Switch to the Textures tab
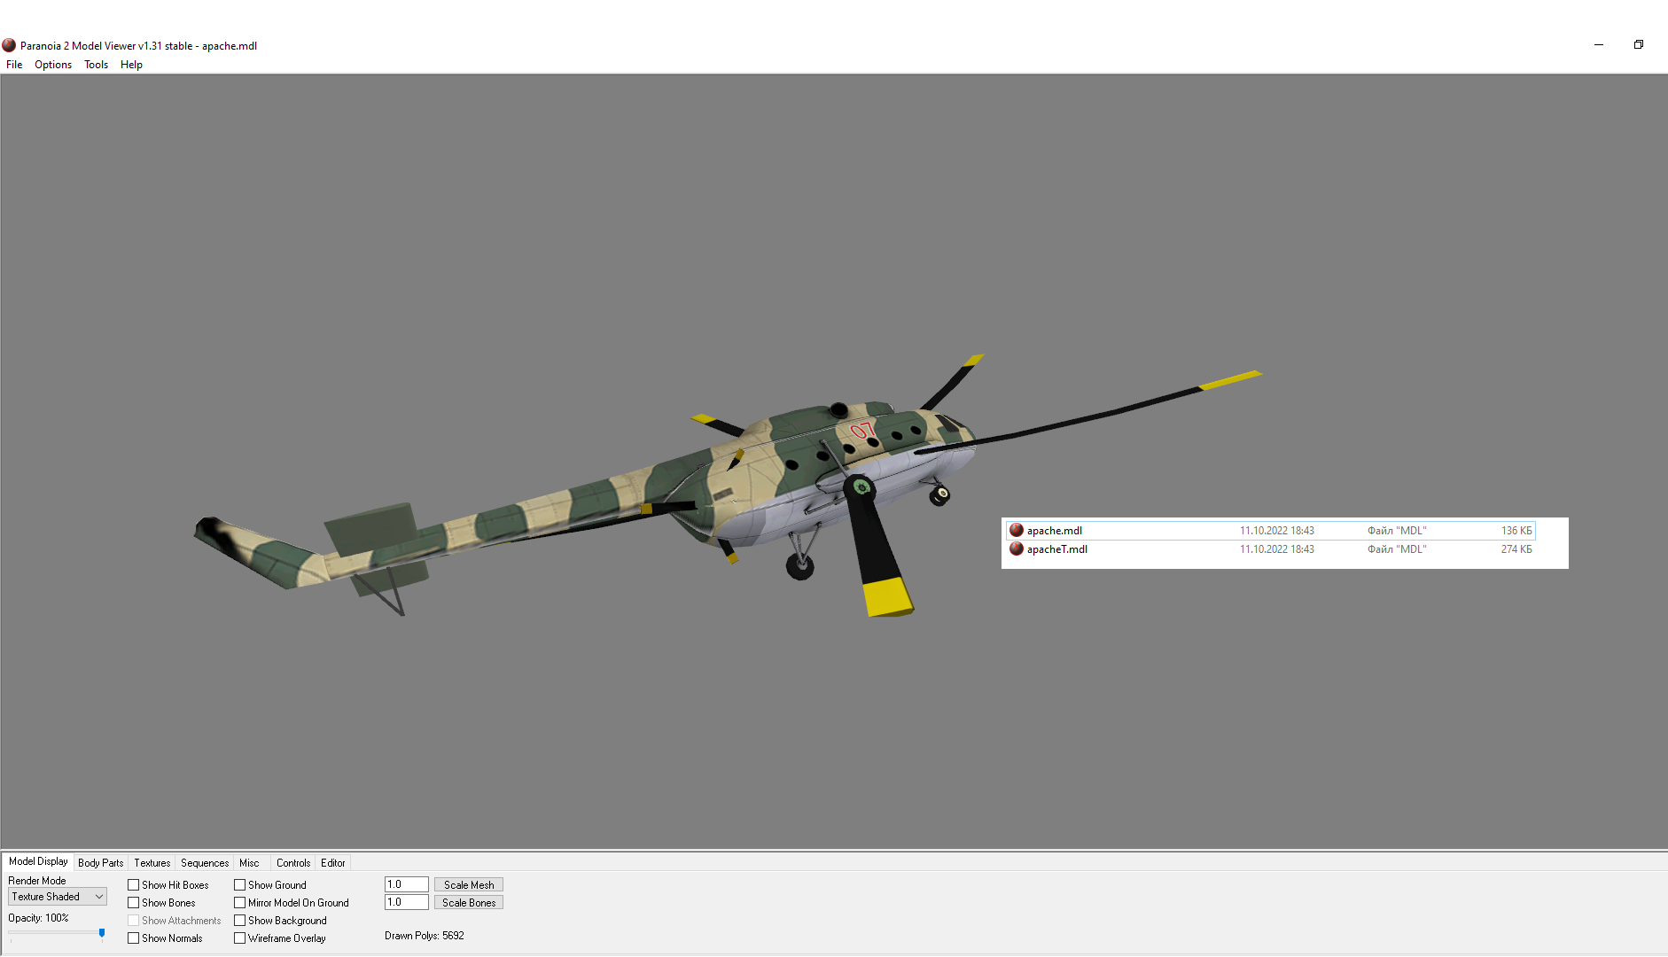Screen dimensions: 1668x957 152,863
